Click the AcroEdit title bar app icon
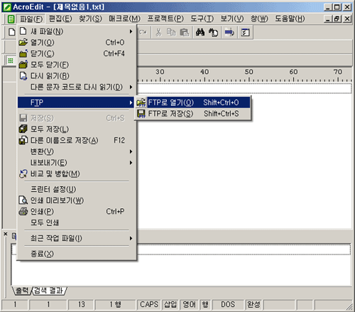This screenshot has width=355, height=312. [6, 7]
